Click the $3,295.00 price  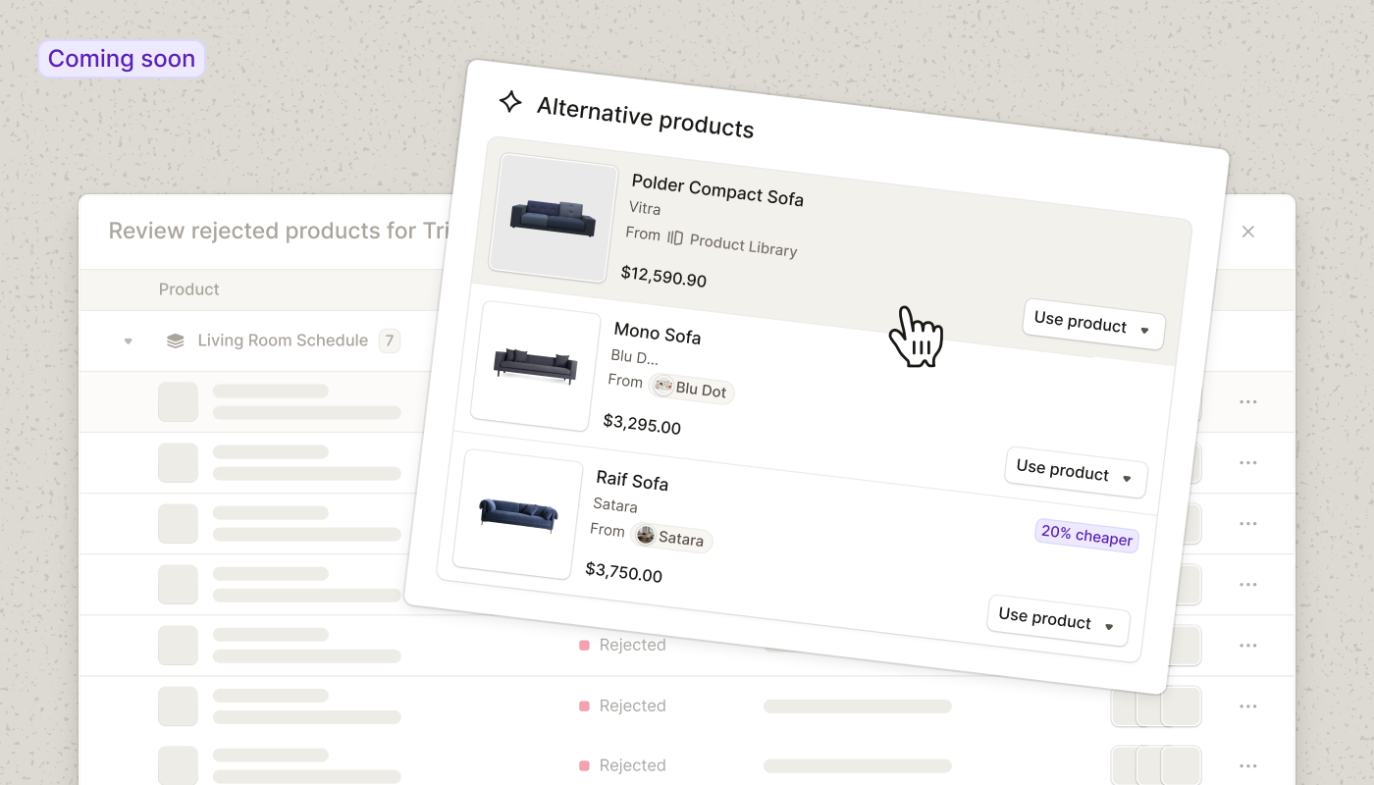[642, 423]
